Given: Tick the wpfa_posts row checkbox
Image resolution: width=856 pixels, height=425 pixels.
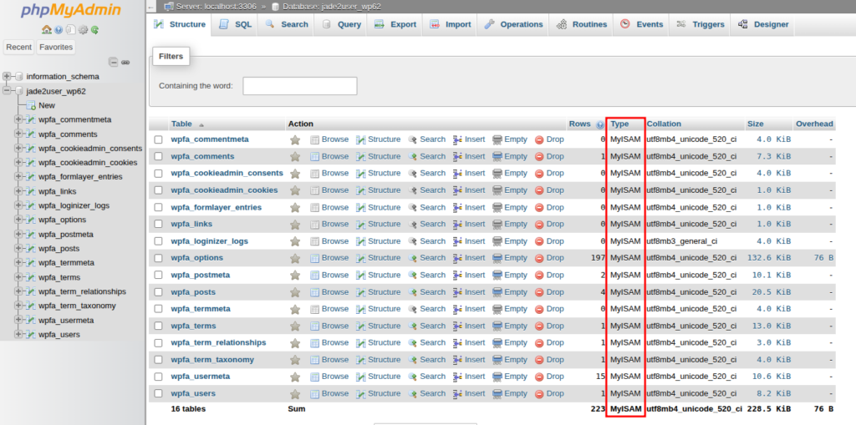Looking at the screenshot, I should (x=158, y=292).
